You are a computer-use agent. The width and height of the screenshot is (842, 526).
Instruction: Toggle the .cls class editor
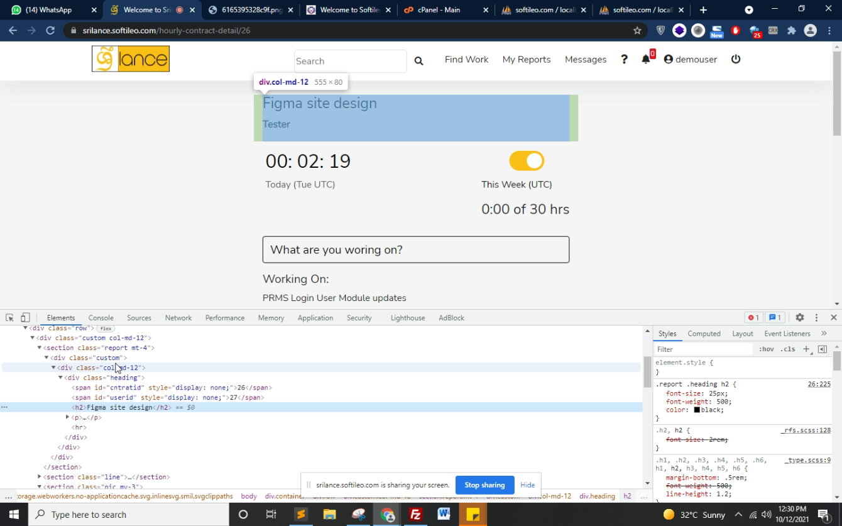click(788, 349)
